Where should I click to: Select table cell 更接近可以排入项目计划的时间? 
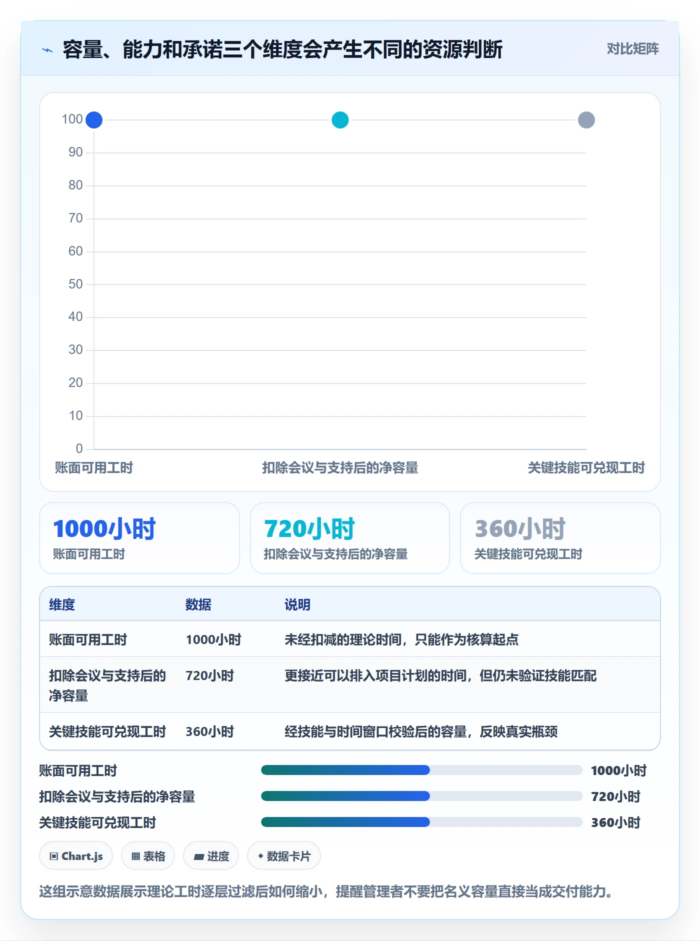click(440, 675)
